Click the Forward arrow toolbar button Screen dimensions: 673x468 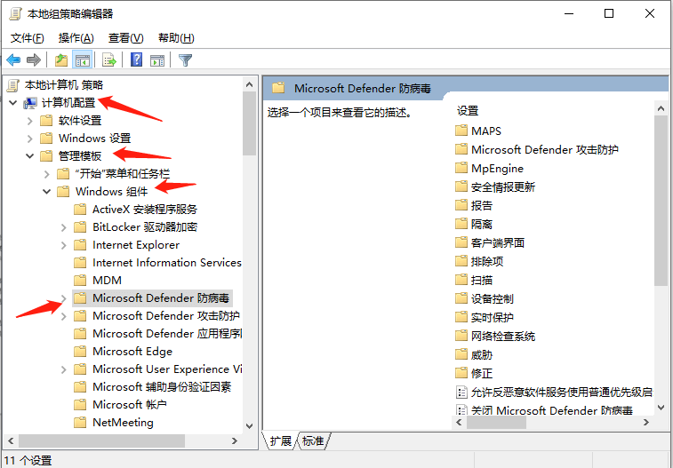[x=34, y=60]
